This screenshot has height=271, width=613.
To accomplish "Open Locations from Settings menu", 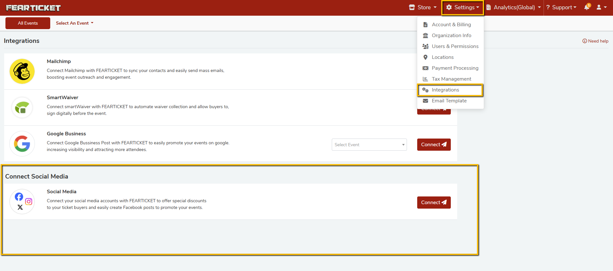I will [x=450, y=57].
